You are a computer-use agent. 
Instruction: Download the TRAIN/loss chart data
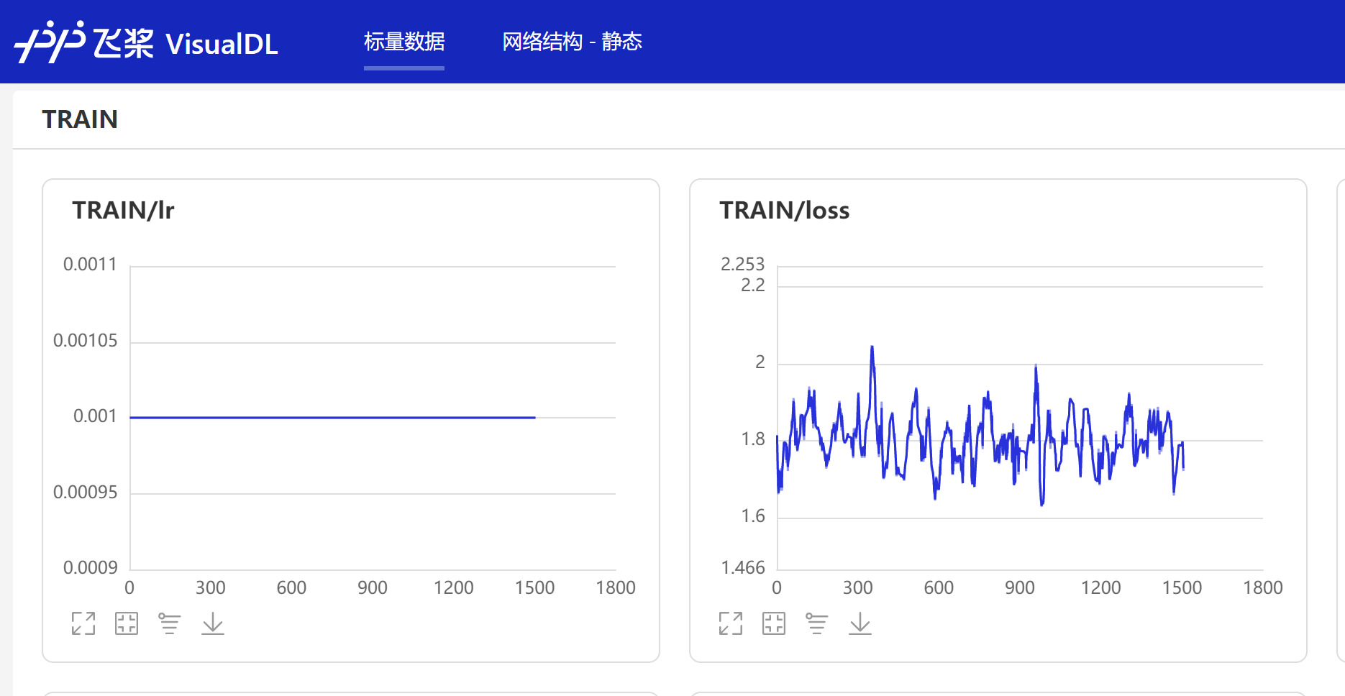[x=860, y=623]
